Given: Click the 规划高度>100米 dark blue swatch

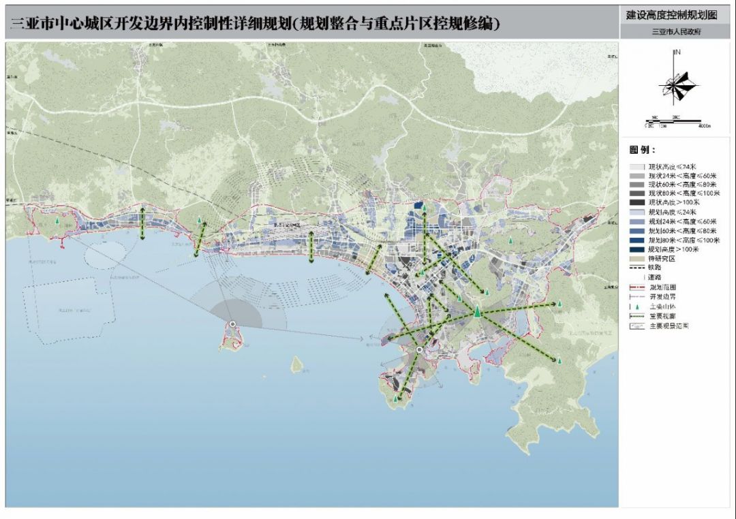Looking at the screenshot, I should [636, 249].
